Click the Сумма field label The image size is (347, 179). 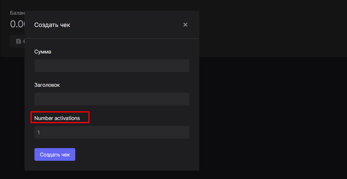point(43,51)
